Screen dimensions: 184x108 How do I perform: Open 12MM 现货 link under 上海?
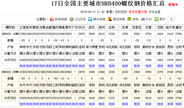[x=22, y=66]
